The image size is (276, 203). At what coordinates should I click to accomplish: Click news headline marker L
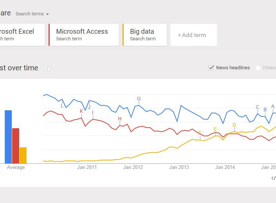point(62,106)
